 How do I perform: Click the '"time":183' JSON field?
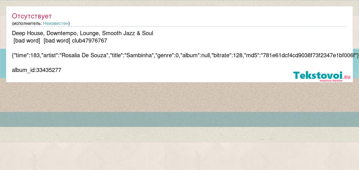pyautogui.click(x=27, y=55)
